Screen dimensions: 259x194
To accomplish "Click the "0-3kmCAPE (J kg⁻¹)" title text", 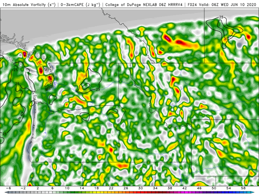I will [80, 5].
